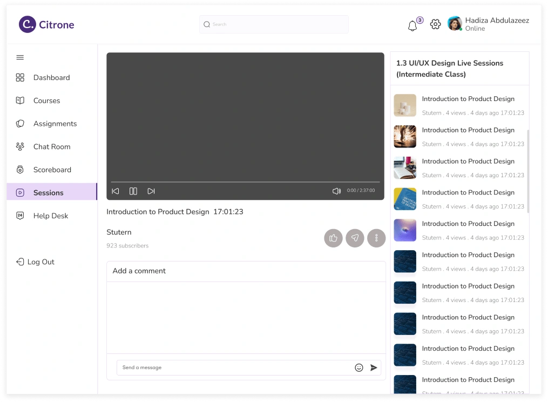
Task: Skip to next video
Action: pos(151,191)
